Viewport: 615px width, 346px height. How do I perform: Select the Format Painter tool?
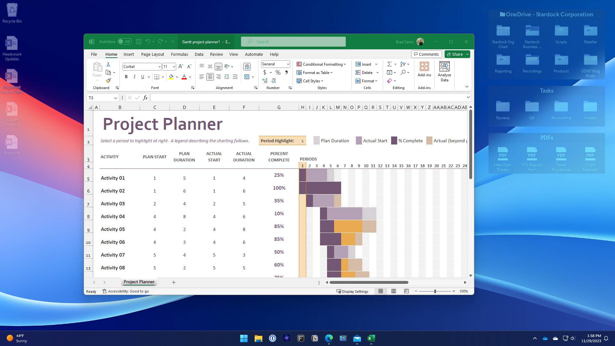109,80
